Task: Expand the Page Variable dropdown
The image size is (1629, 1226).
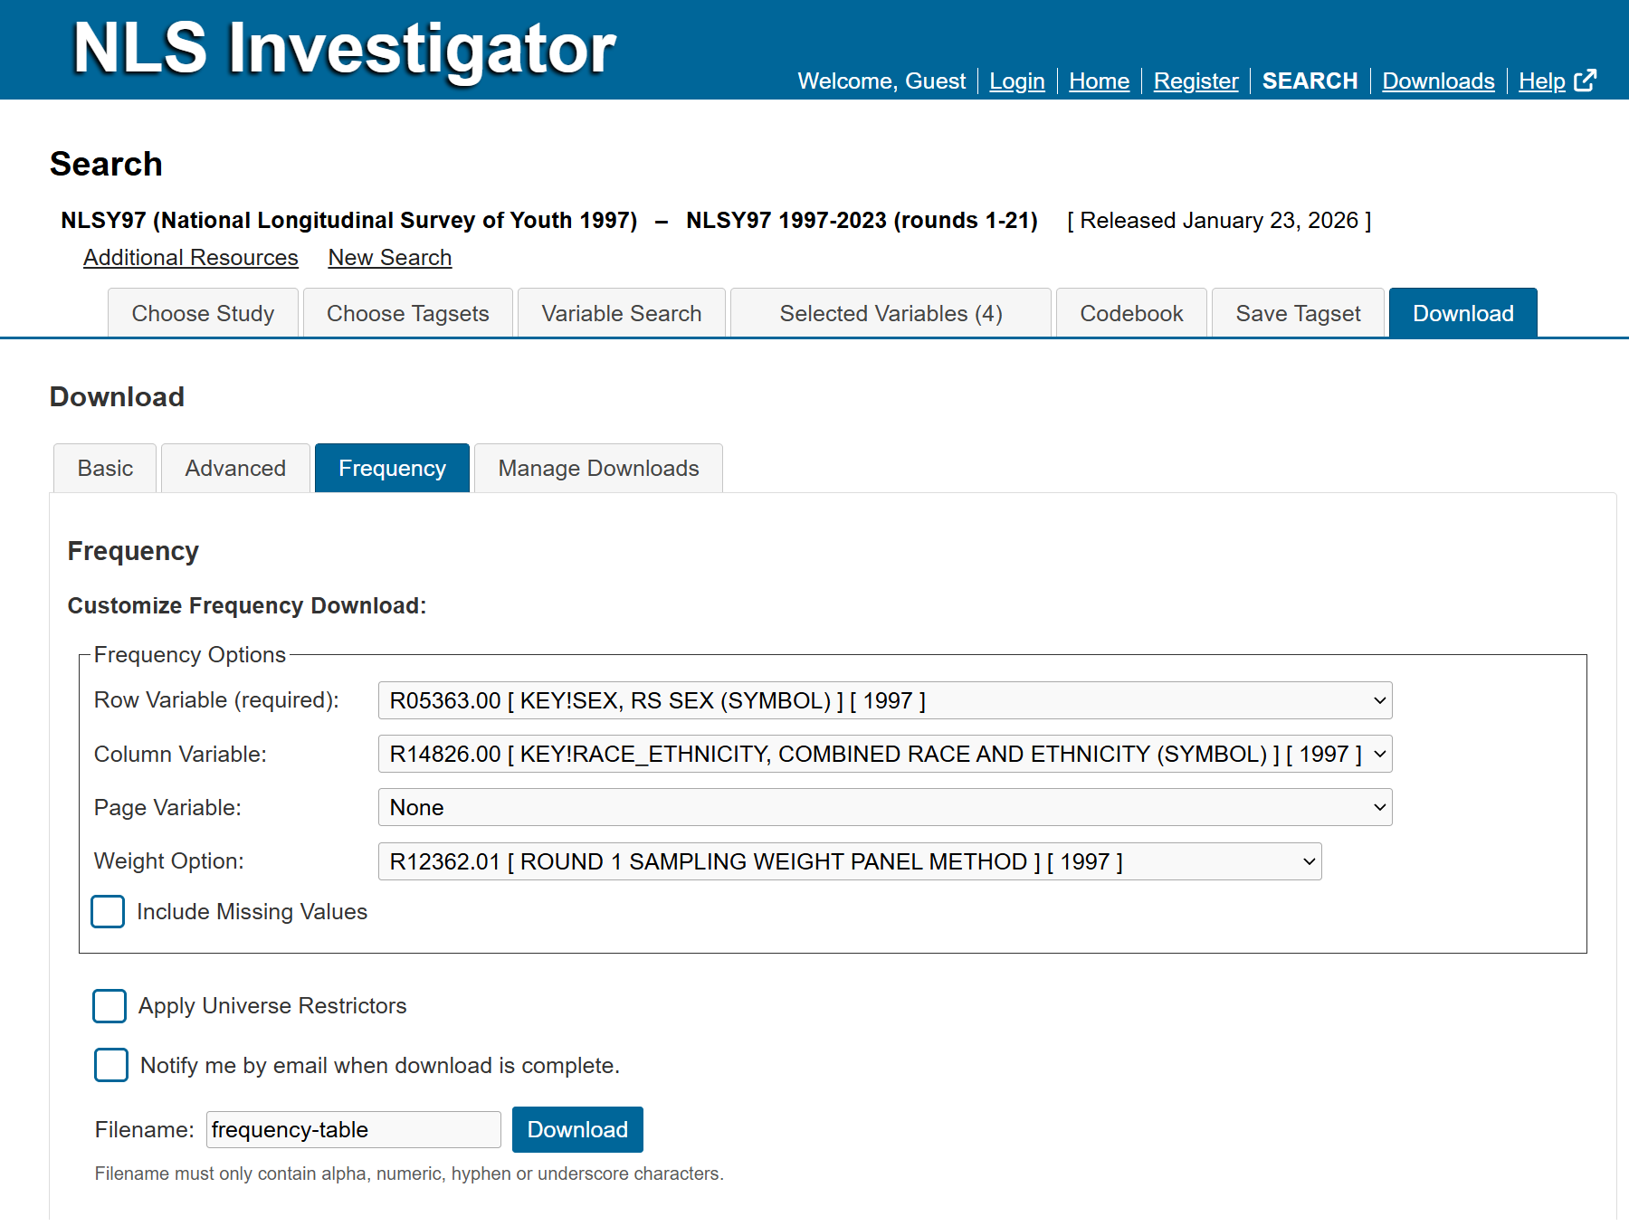Action: pyautogui.click(x=885, y=807)
